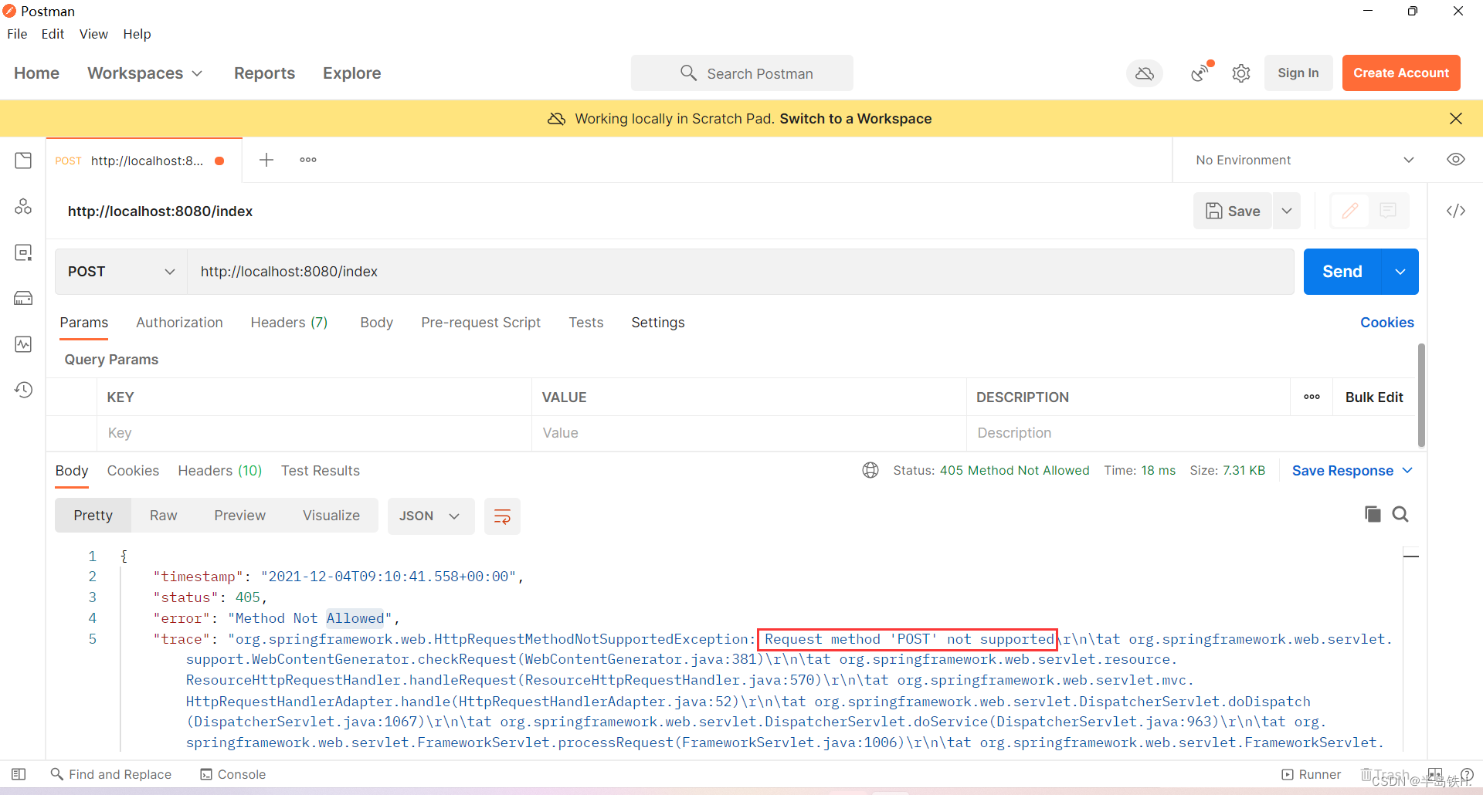Screen dimensions: 1483x795
Task: Click the Create Account button
Action: coord(1400,73)
